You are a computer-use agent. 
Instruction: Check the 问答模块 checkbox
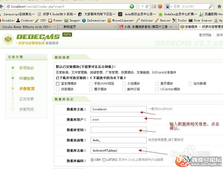click(57, 89)
